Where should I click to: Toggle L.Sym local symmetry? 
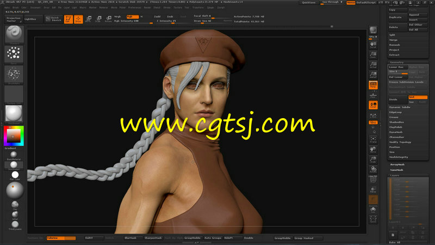[x=373, y=115]
